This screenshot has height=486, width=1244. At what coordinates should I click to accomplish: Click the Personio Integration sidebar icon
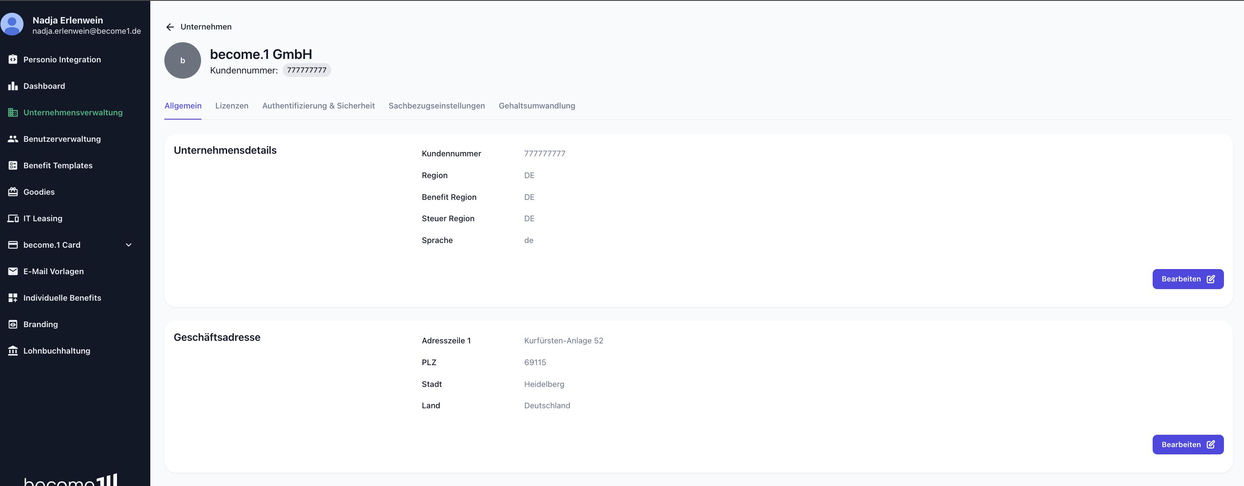point(13,59)
